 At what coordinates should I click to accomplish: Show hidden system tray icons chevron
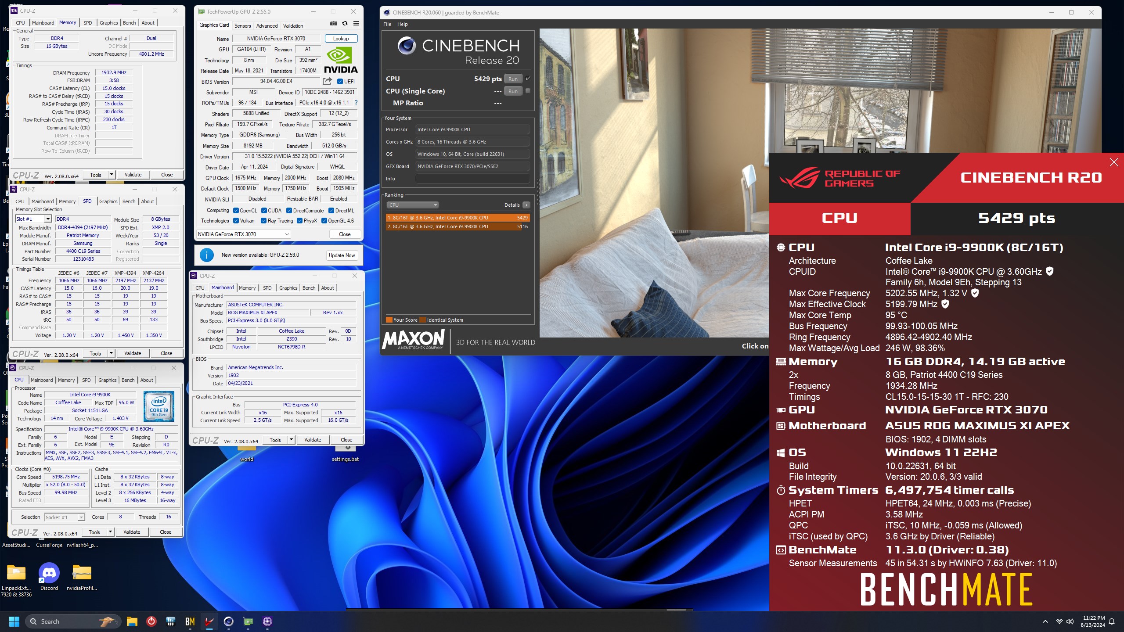(1045, 621)
